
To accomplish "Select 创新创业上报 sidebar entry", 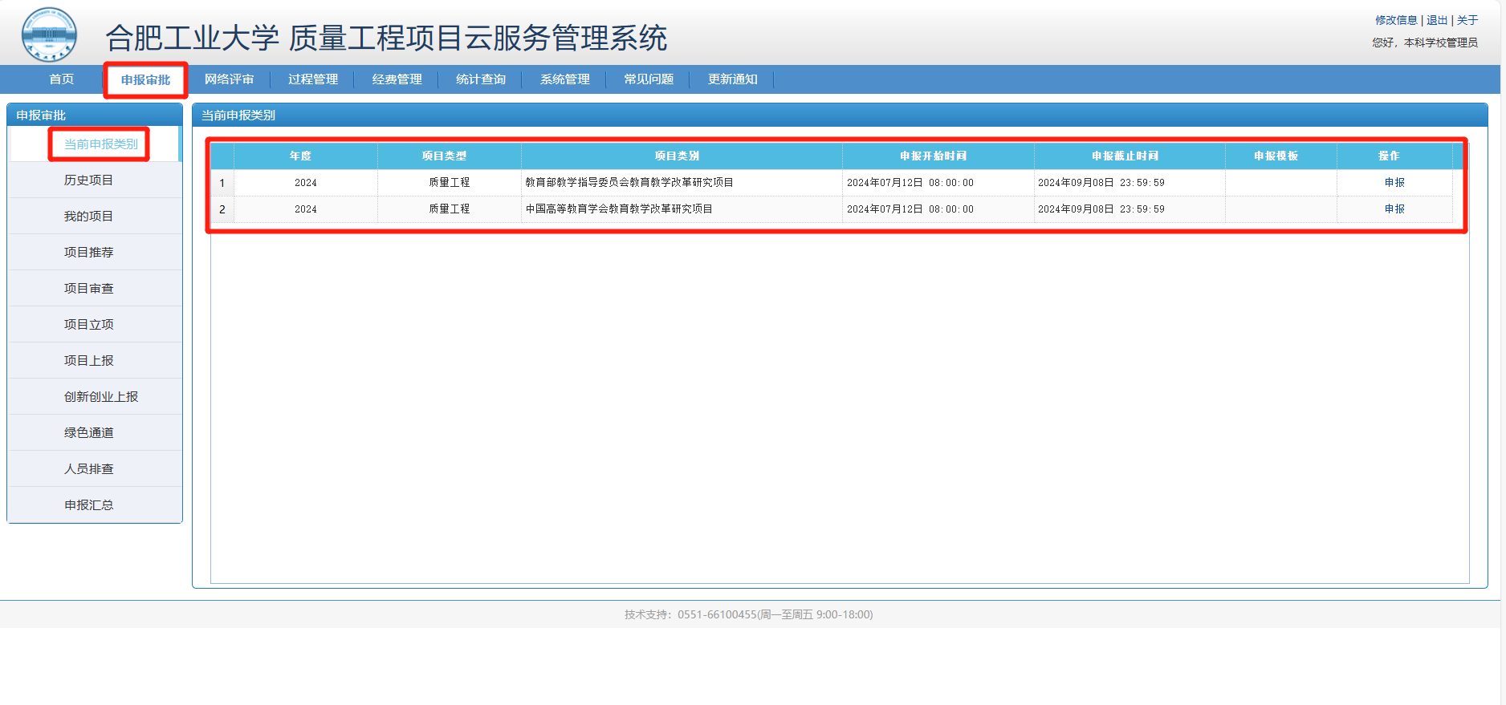I will 100,397.
